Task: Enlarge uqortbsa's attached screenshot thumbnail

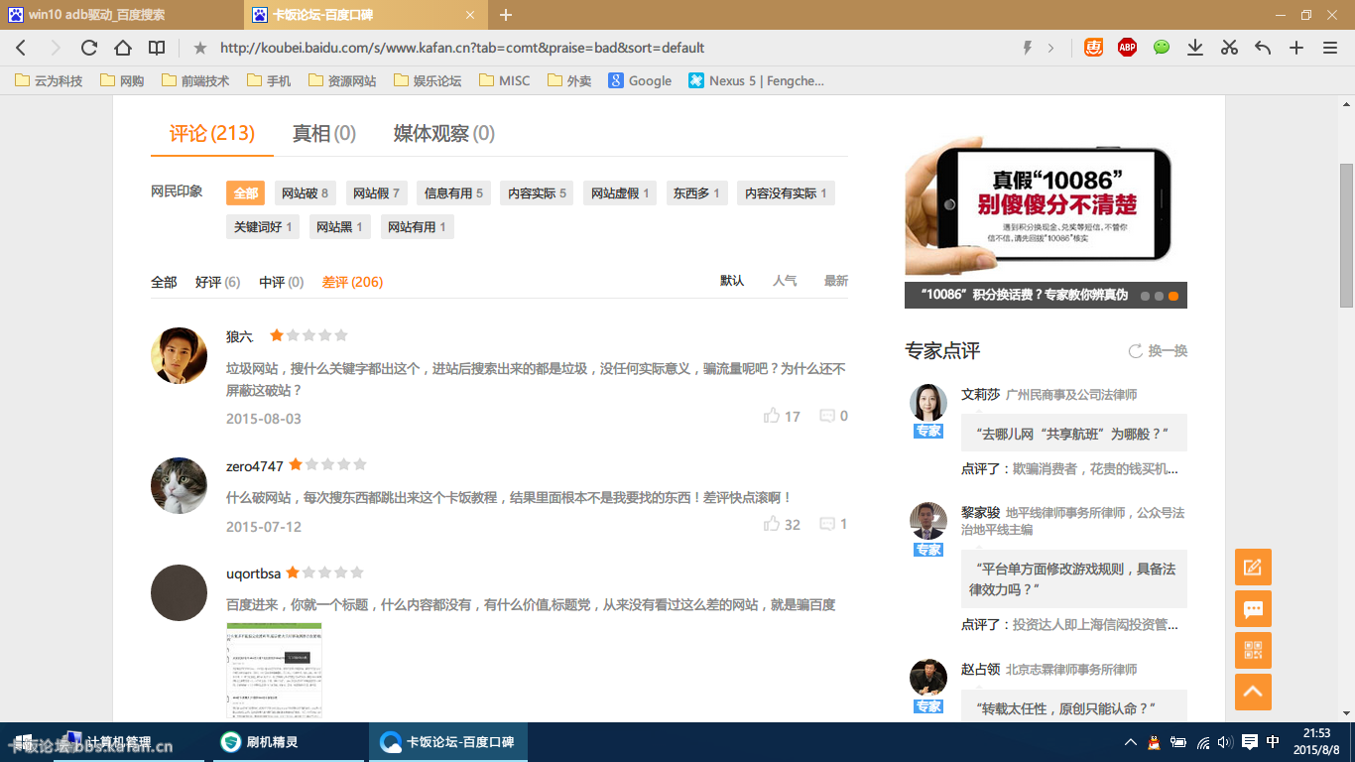Action: tap(274, 671)
